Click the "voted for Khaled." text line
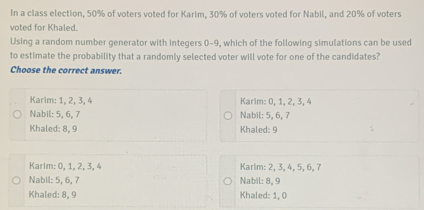Viewport: 424px width, 210px height. click(x=44, y=28)
